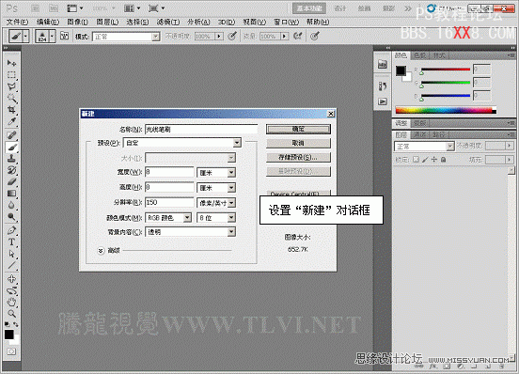Select the History Brush tool

pyautogui.click(x=11, y=170)
